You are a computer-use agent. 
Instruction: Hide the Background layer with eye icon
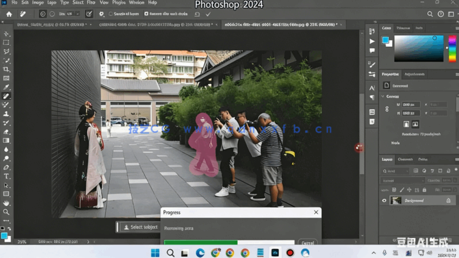384,201
